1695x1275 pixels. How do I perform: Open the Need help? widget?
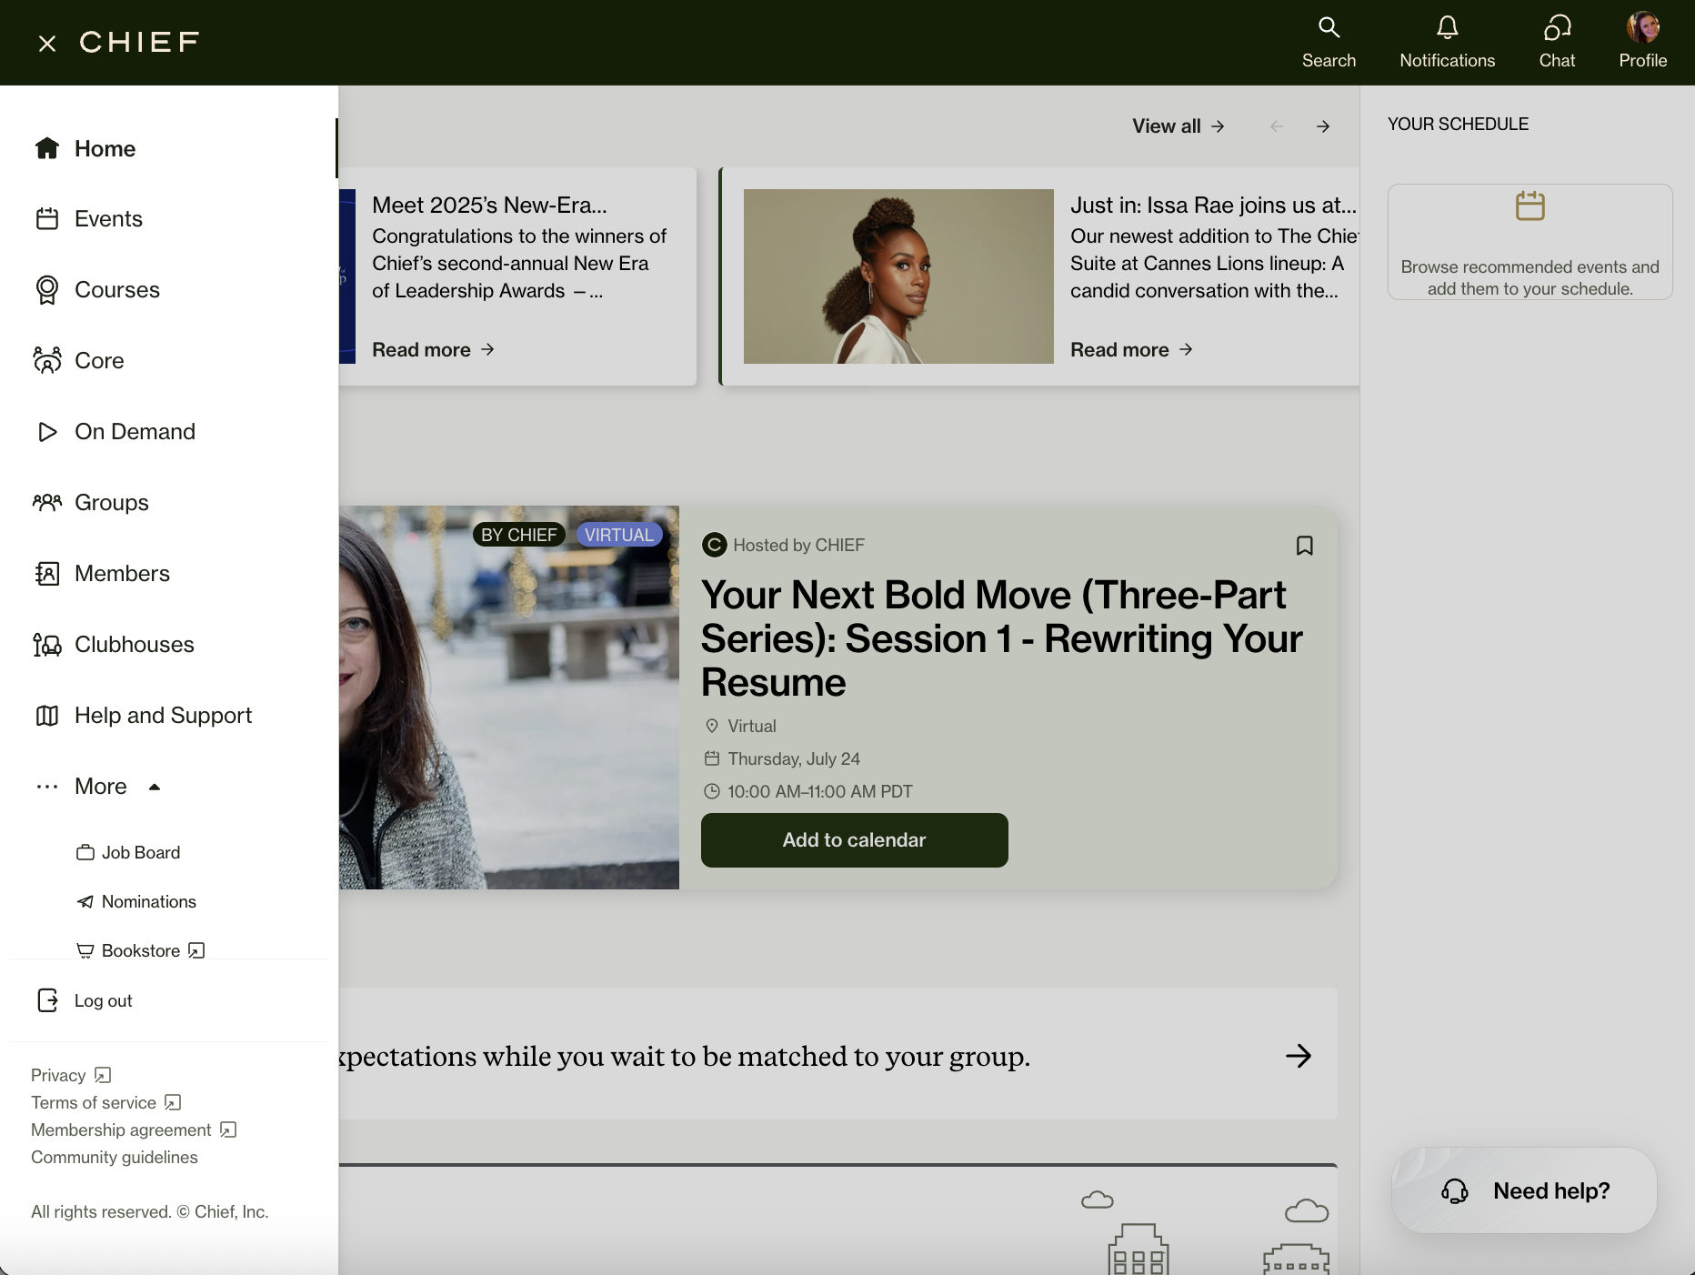pyautogui.click(x=1524, y=1190)
